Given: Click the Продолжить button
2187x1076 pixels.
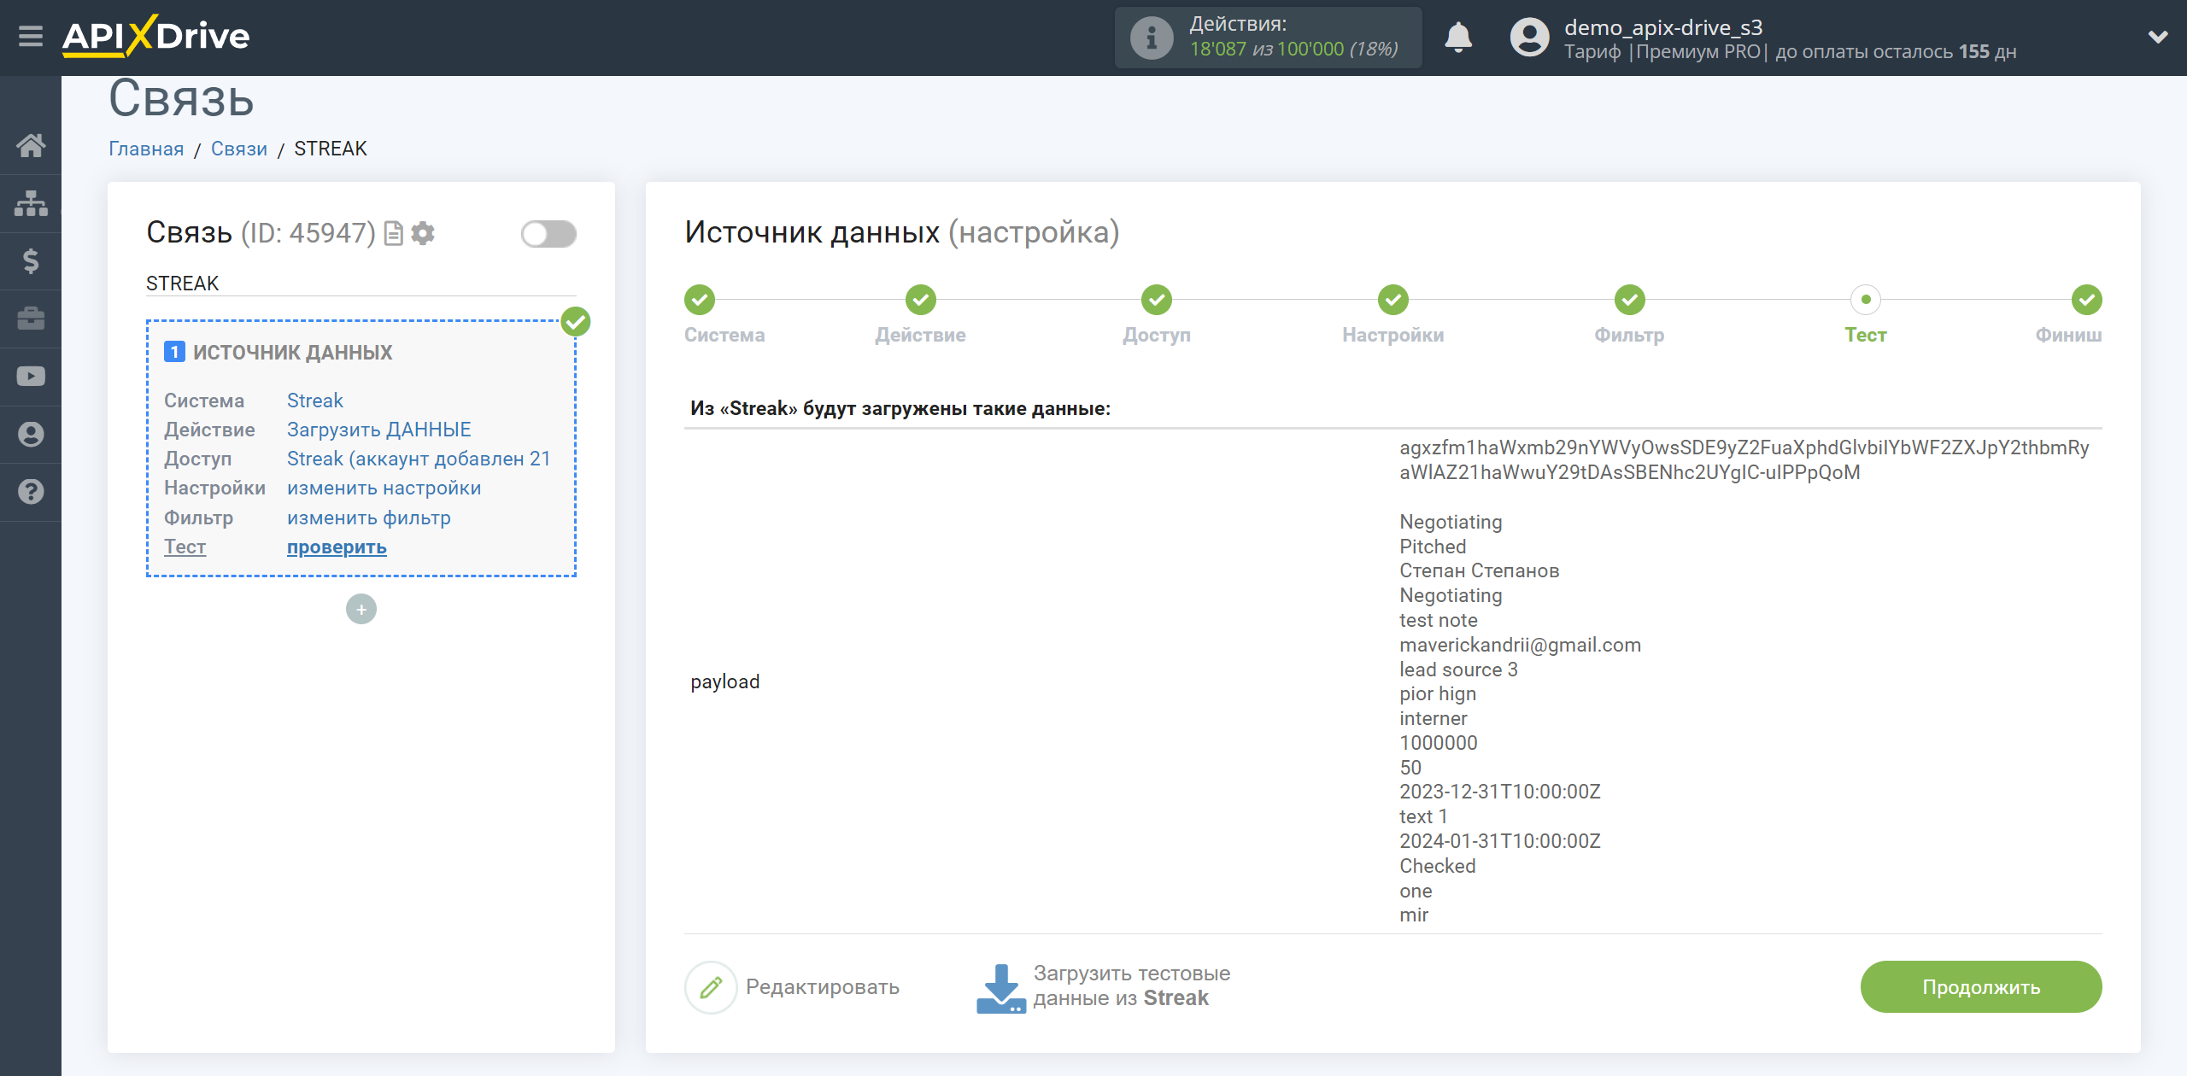Looking at the screenshot, I should click(x=1981, y=987).
